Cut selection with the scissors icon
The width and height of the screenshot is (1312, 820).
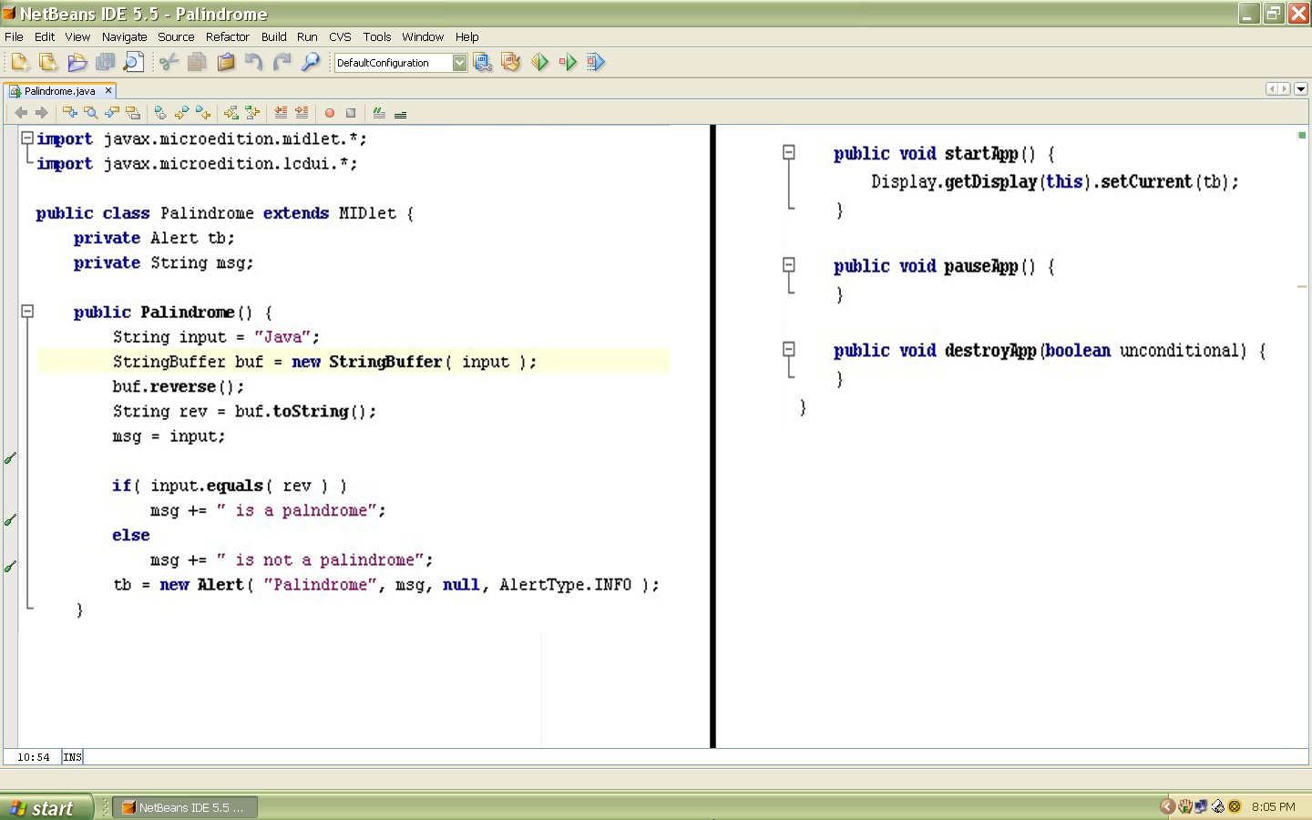169,62
